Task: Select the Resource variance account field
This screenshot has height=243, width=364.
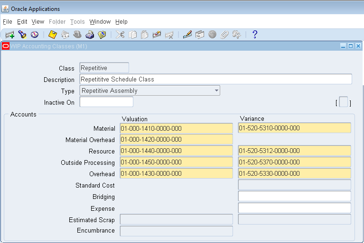Action: (295, 151)
